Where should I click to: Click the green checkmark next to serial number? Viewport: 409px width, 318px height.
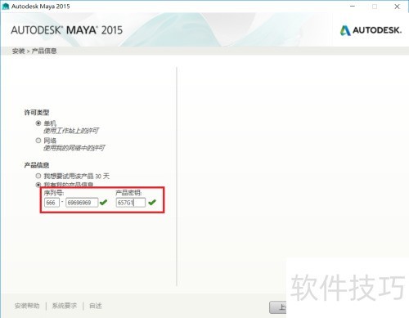coord(104,202)
